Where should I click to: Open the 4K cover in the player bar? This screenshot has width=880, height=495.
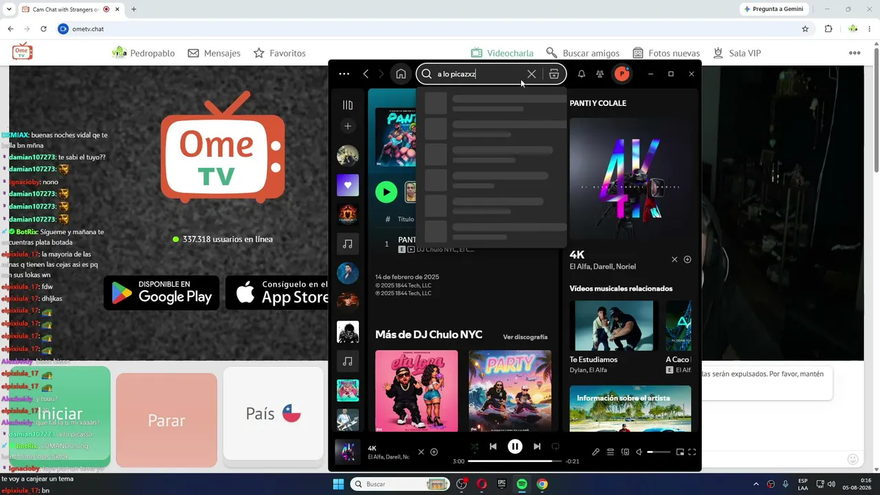coord(348,452)
